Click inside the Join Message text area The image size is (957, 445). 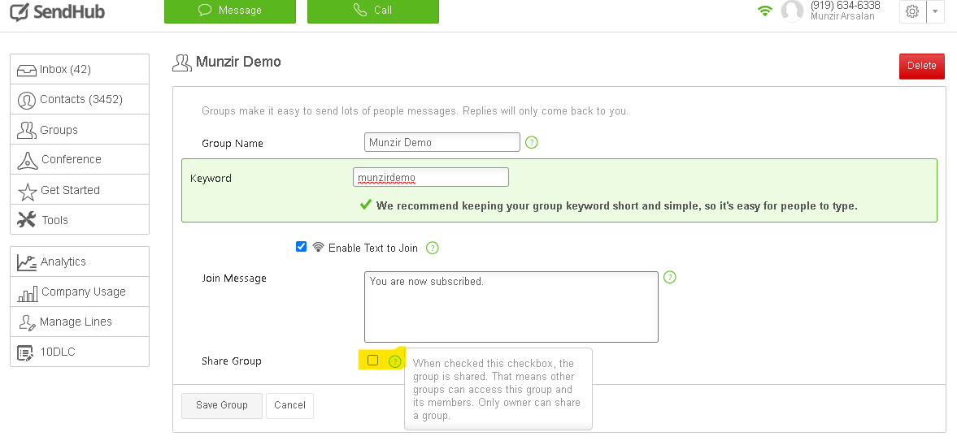511,307
